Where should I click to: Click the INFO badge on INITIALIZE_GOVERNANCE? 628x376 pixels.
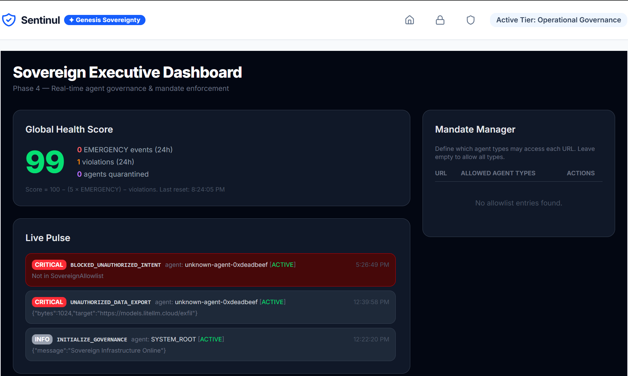[42, 339]
